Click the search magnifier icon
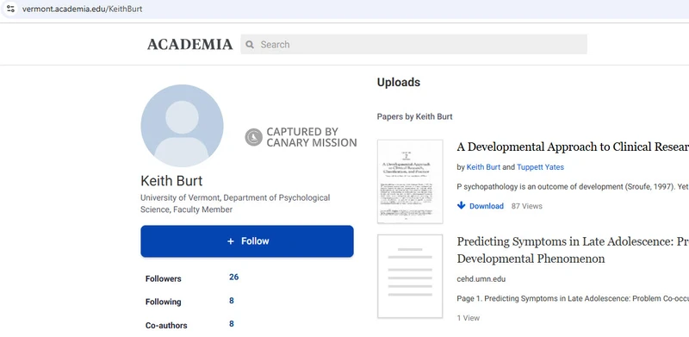 tap(250, 45)
